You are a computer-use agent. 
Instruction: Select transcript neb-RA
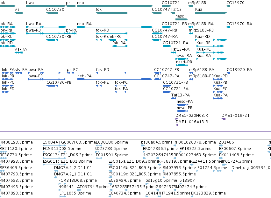[x=115, y=27]
